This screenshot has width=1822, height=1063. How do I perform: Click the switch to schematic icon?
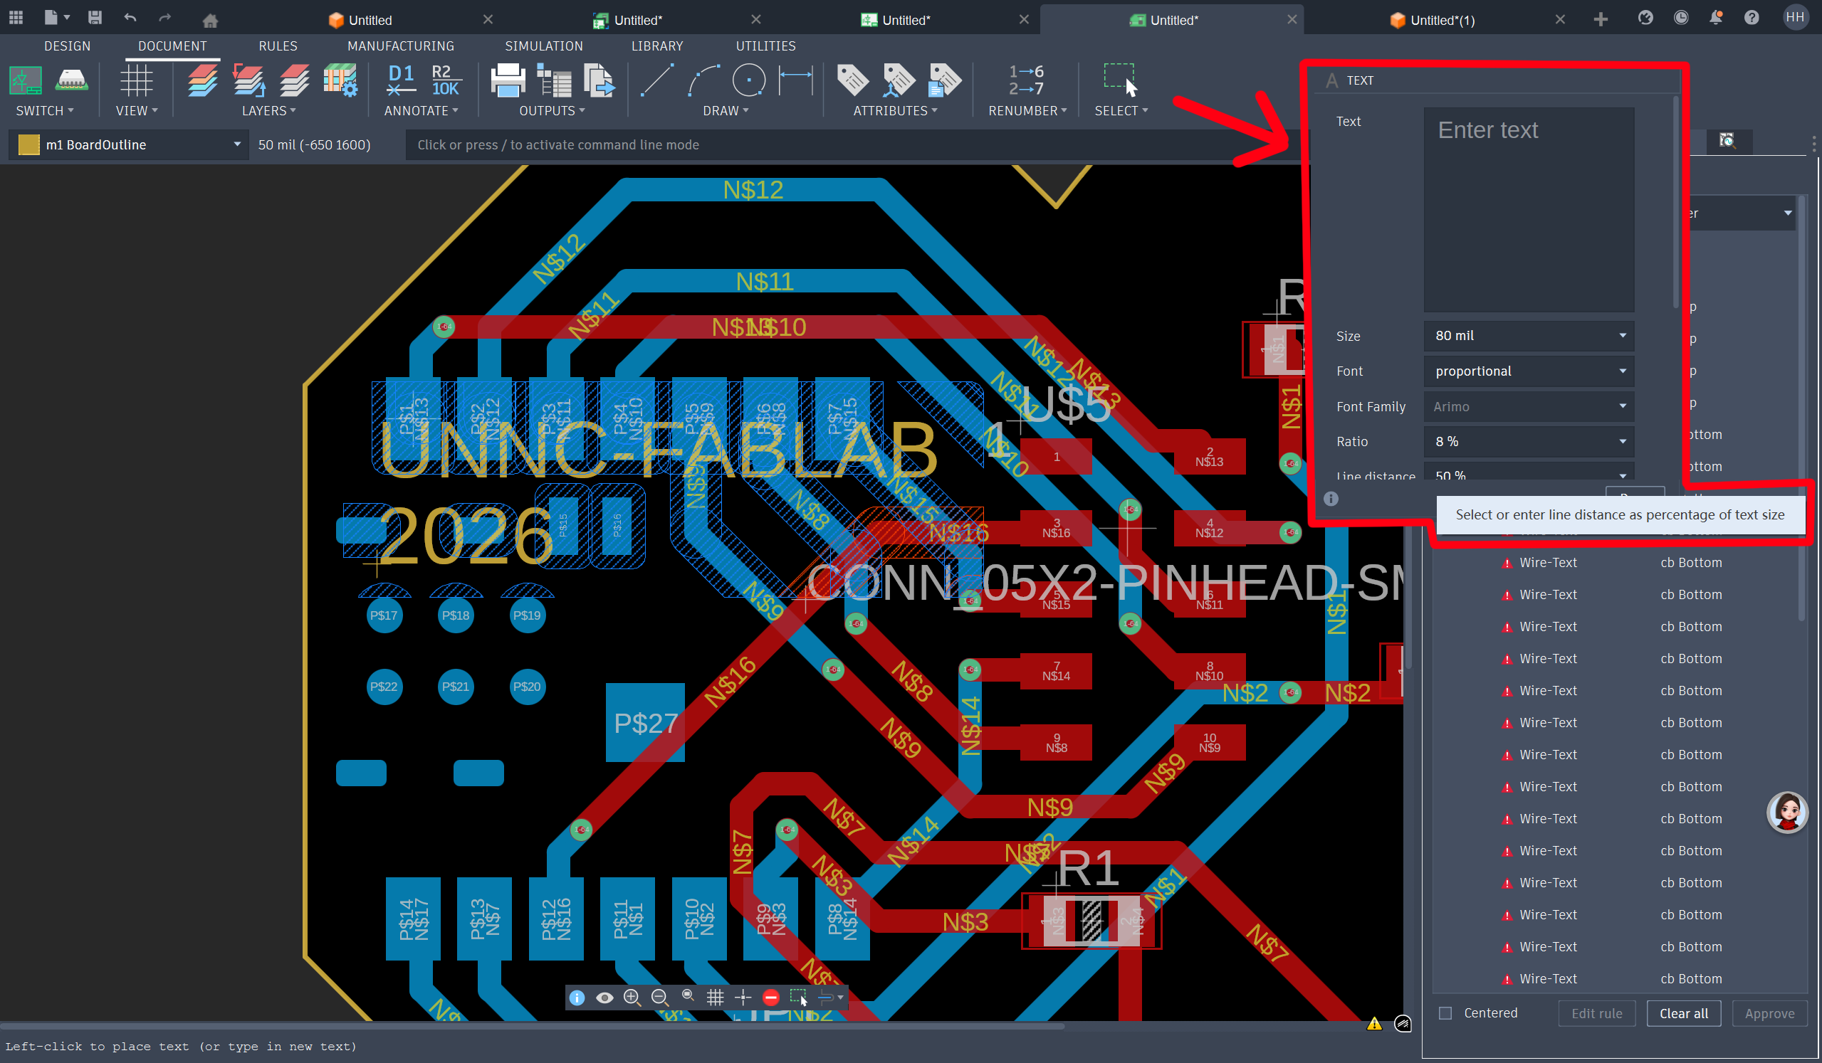click(x=26, y=80)
